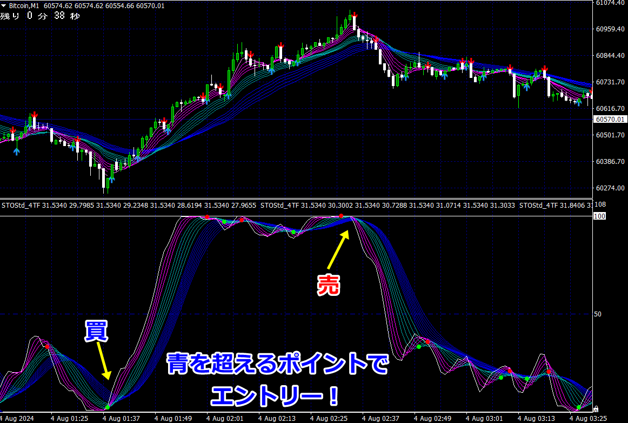Viewport: 628px width, 423px height.
Task: Click the 0 level marker at indicator bottom-right
Action: tap(596, 409)
